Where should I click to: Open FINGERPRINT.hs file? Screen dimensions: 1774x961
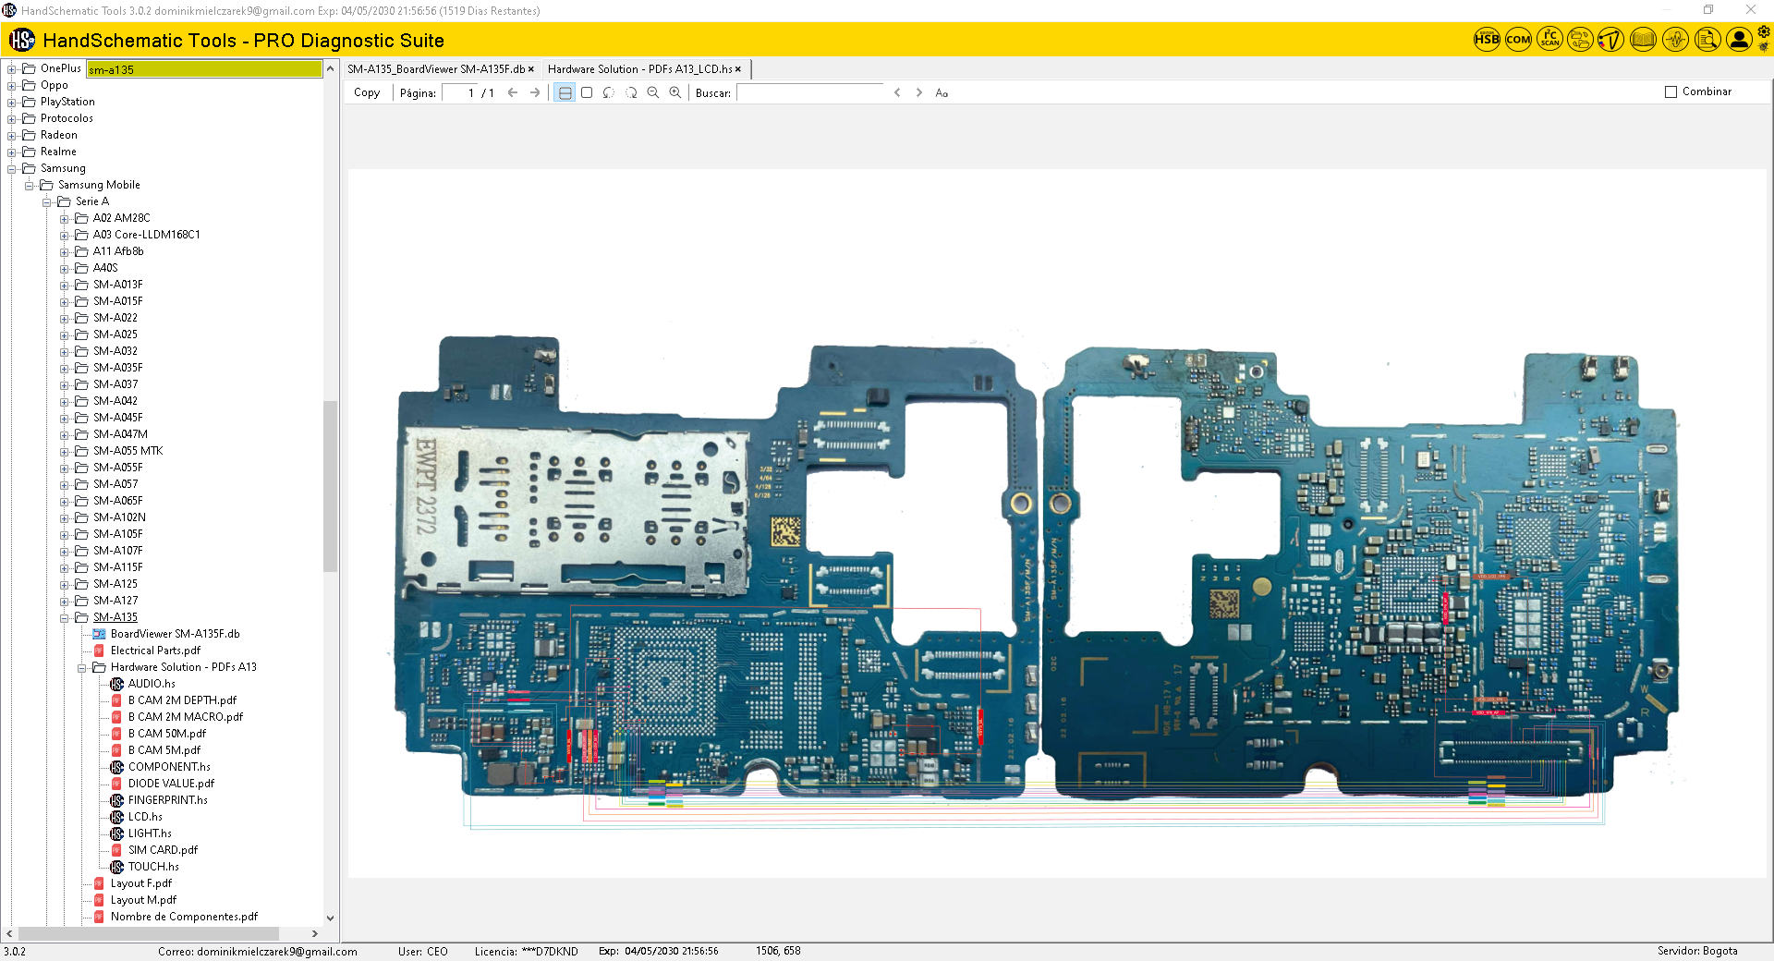(x=167, y=800)
